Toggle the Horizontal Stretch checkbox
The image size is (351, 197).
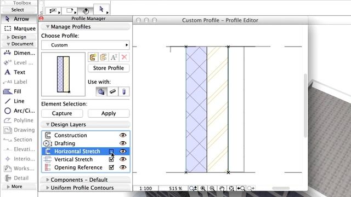(x=111, y=151)
